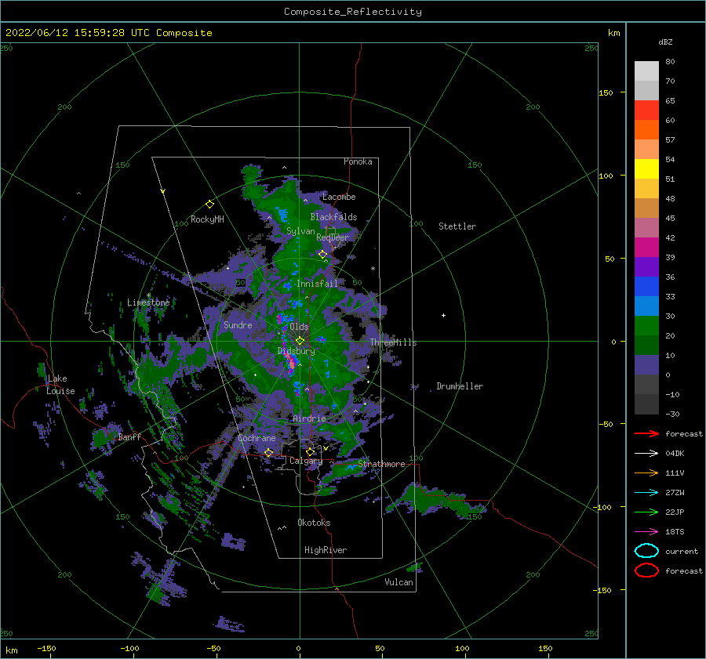Click the km unit label at top right
Viewport: 706px width, 659px height.
[613, 33]
